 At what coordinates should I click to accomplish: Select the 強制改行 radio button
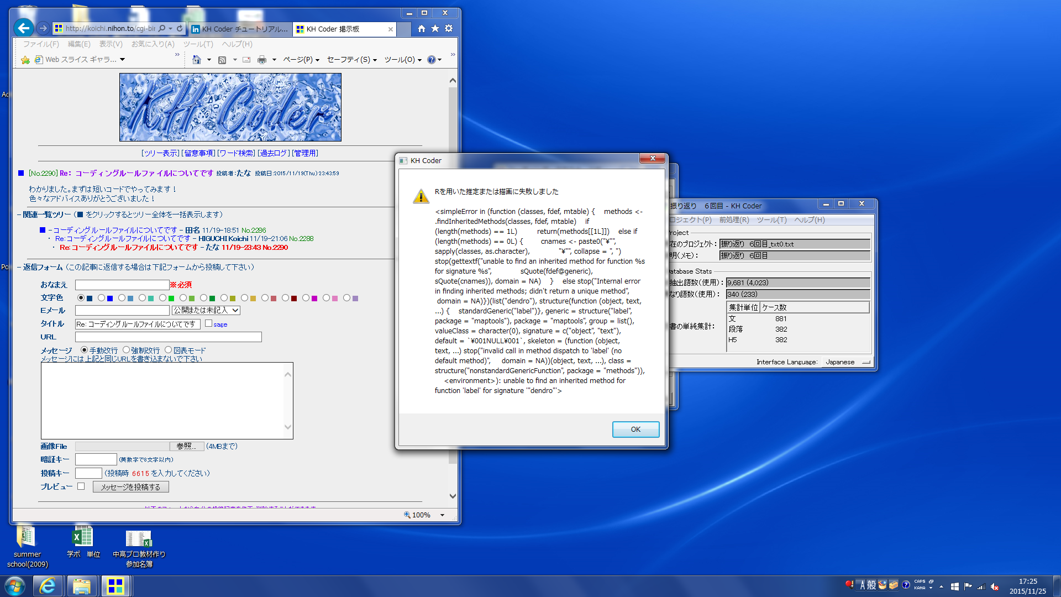(126, 350)
